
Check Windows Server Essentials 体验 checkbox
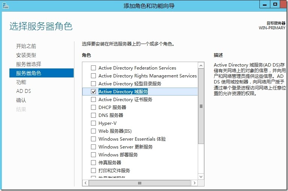94,139
